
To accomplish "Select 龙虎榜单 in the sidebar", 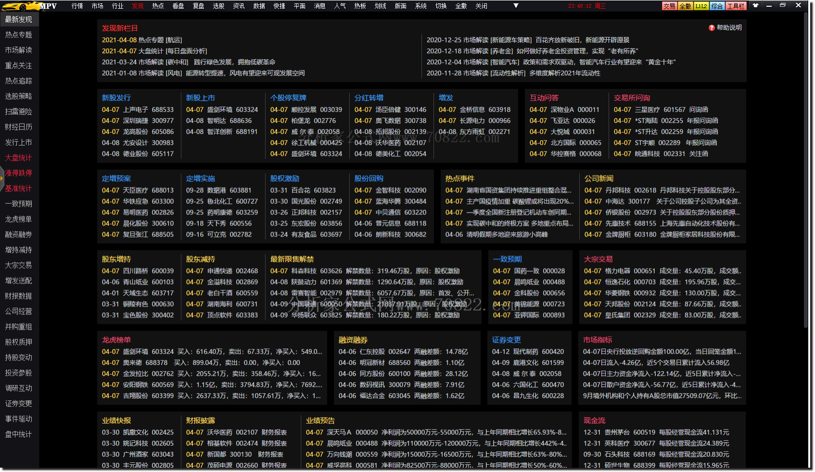I will 19,219.
